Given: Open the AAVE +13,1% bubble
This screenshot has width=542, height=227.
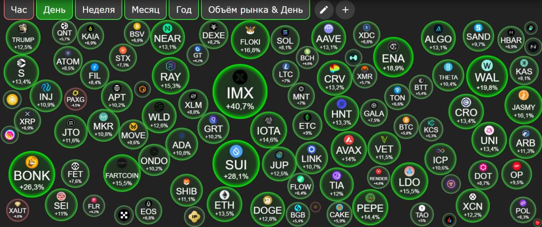Looking at the screenshot, I should click(x=329, y=38).
